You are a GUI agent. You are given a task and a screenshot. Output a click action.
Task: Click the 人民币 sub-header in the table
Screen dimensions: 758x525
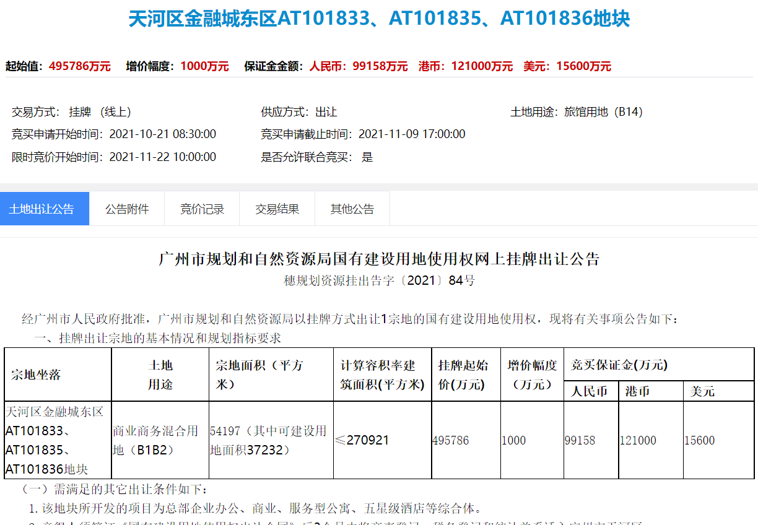click(x=591, y=391)
